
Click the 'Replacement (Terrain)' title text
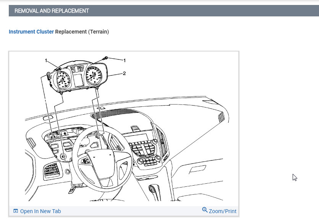click(x=82, y=32)
